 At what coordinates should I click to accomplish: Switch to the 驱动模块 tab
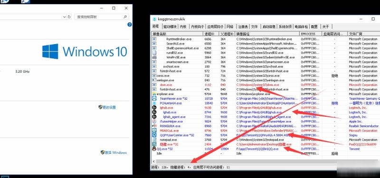tap(170, 27)
